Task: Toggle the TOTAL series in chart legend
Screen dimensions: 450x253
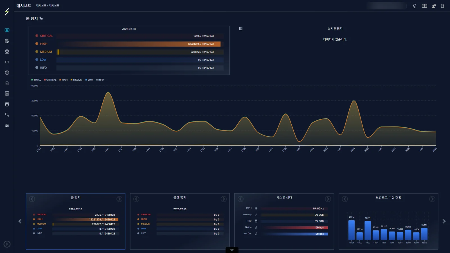Action: 36,80
